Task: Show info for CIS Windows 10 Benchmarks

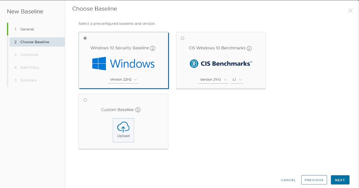Action: [x=249, y=48]
